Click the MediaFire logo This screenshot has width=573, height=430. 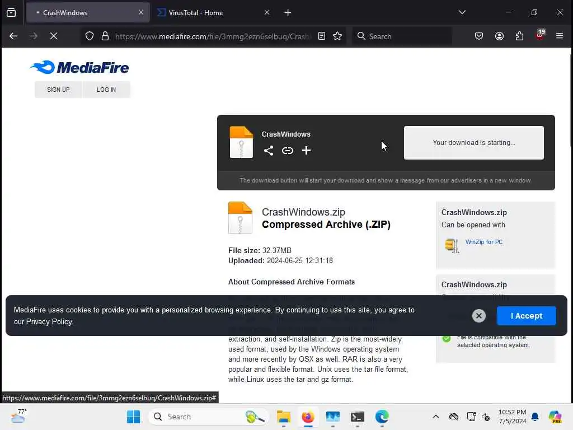pos(79,68)
